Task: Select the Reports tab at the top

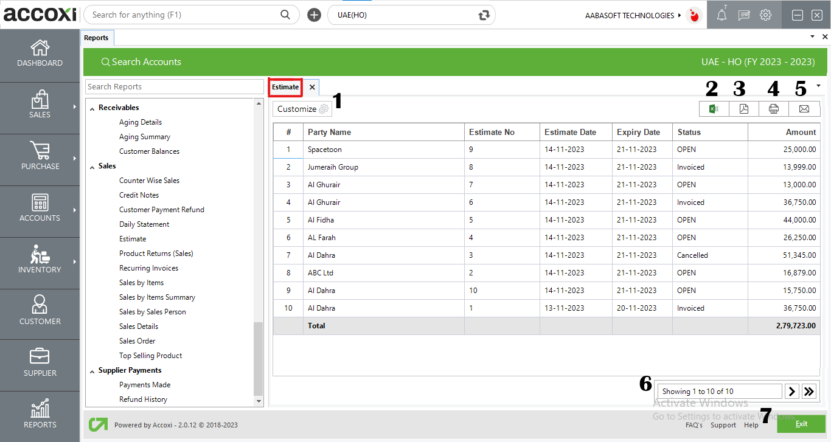Action: coord(97,37)
